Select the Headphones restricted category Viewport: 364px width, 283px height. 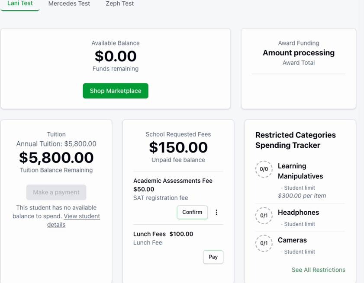pos(298,212)
